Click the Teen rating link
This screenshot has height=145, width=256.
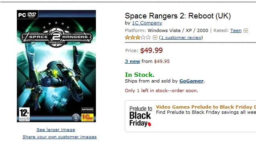[x=236, y=30]
